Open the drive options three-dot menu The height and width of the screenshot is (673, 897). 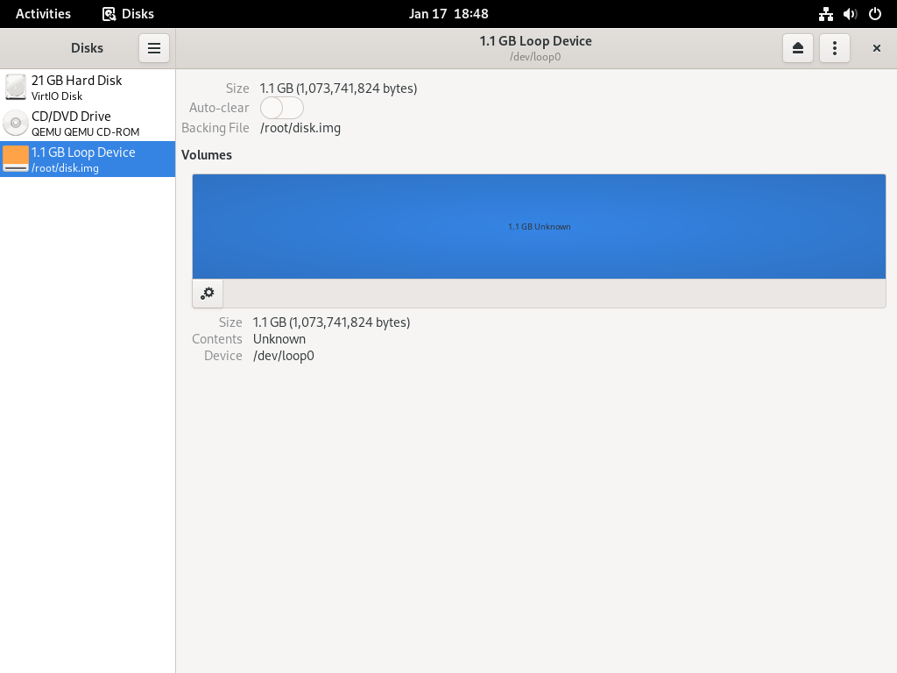[835, 48]
